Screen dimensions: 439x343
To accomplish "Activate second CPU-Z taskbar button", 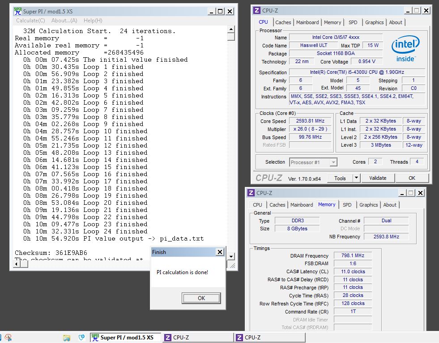I will pos(270,337).
